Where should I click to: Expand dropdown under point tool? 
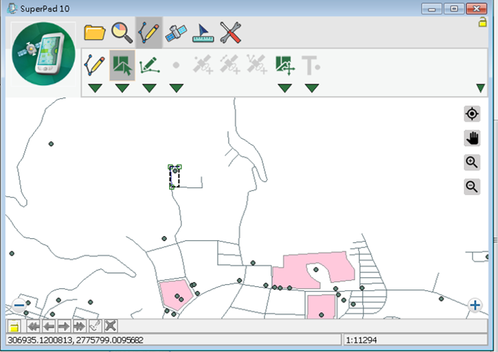[177, 88]
